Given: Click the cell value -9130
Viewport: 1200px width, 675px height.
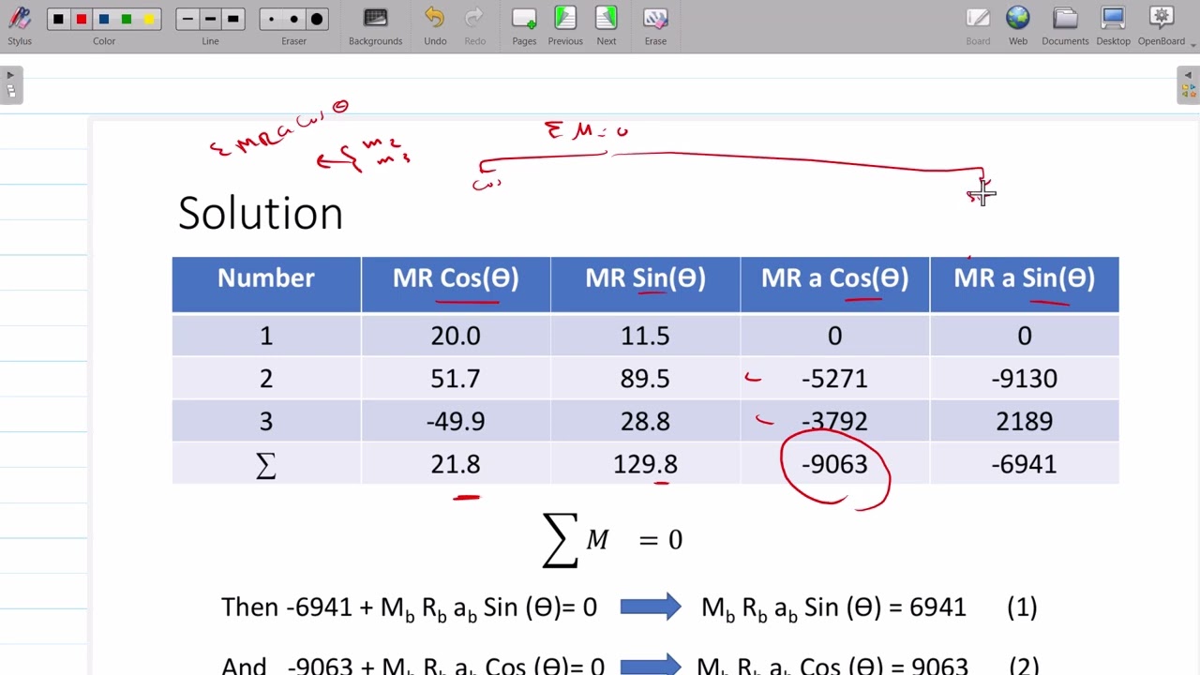Looking at the screenshot, I should 1024,379.
